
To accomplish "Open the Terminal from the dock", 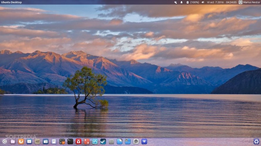I will [70, 142].
